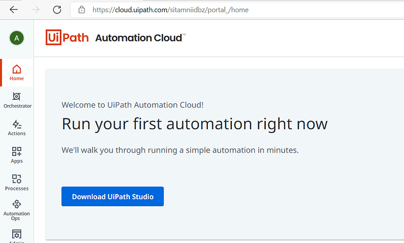This screenshot has width=404, height=243.
Task: Click the browser back arrow
Action: click(14, 10)
